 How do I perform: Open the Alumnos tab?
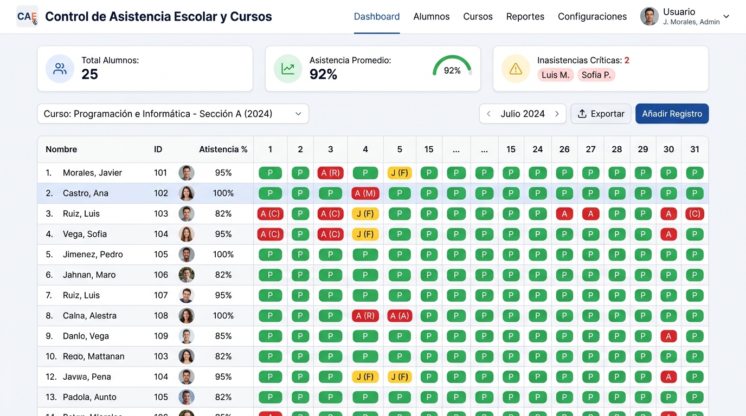pyautogui.click(x=432, y=17)
